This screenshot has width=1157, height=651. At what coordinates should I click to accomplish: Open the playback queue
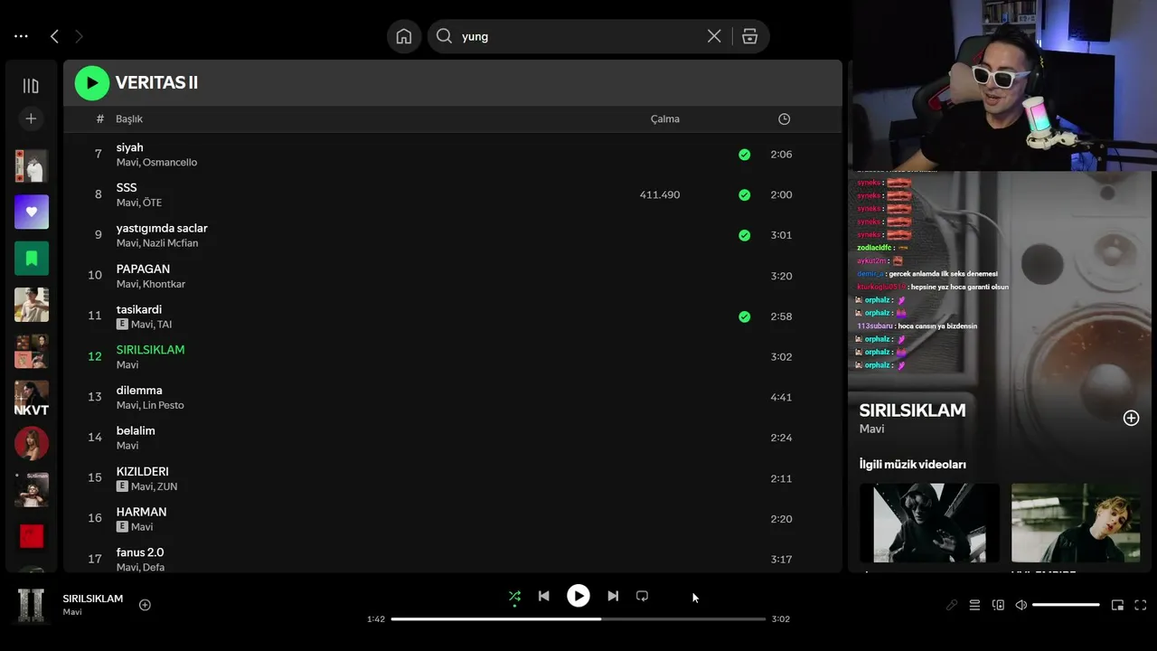pos(974,605)
